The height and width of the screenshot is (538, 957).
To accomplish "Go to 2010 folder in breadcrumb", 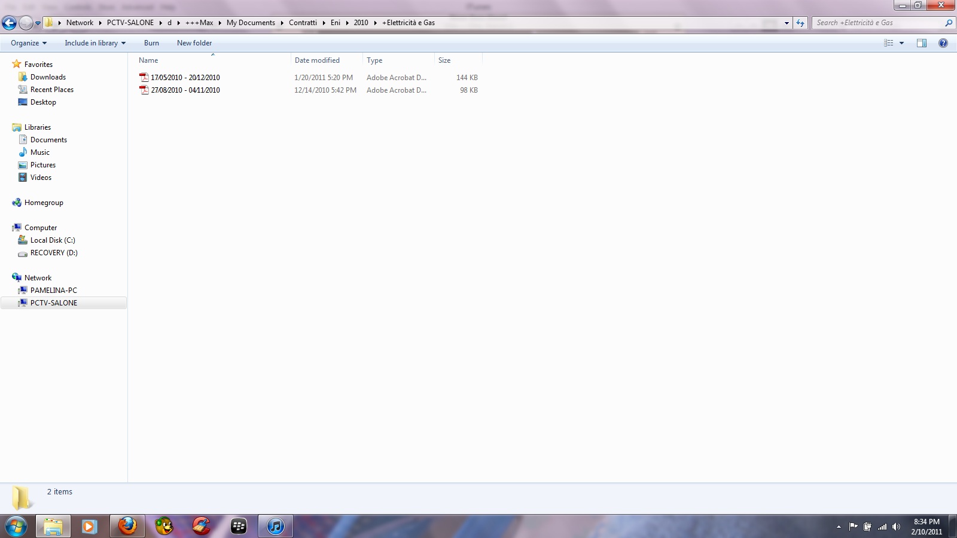I will tap(361, 23).
